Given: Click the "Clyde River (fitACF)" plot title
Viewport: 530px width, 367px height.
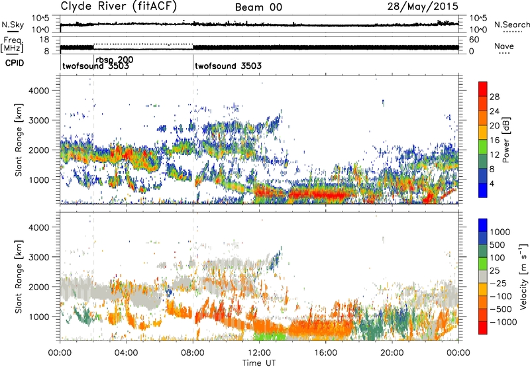Looking at the screenshot, I should click(119, 7).
